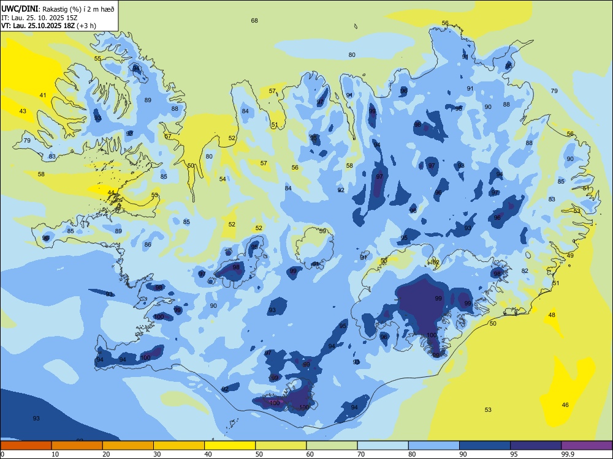Image resolution: width=613 pixels, height=459 pixels.
Task: Click the amber 30–40 legend swatch
Action: coord(179,446)
